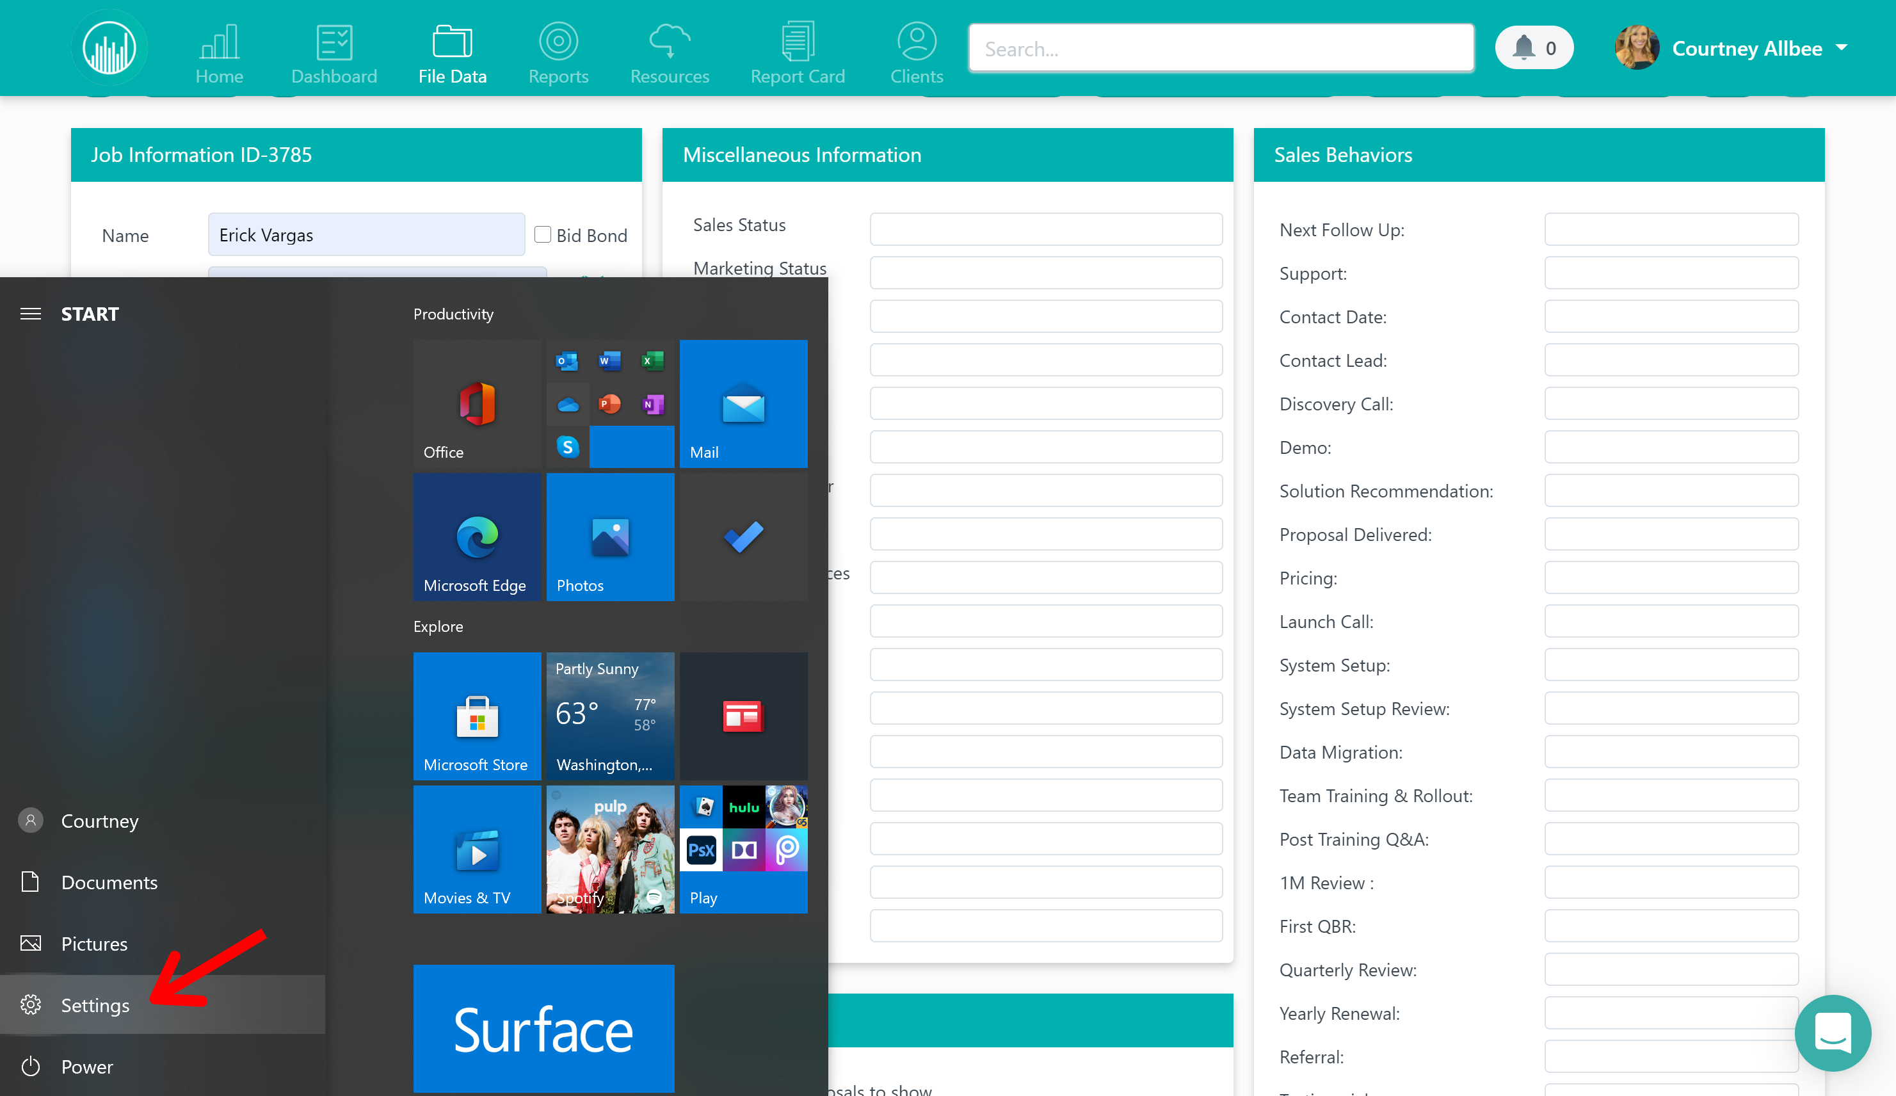The image size is (1896, 1096).
Task: Open the Microsoft Store tile
Action: pyautogui.click(x=477, y=716)
